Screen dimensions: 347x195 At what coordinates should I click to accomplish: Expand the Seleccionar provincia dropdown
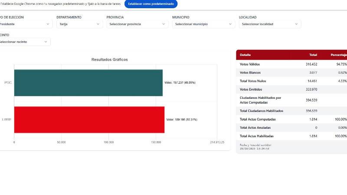(137, 24)
